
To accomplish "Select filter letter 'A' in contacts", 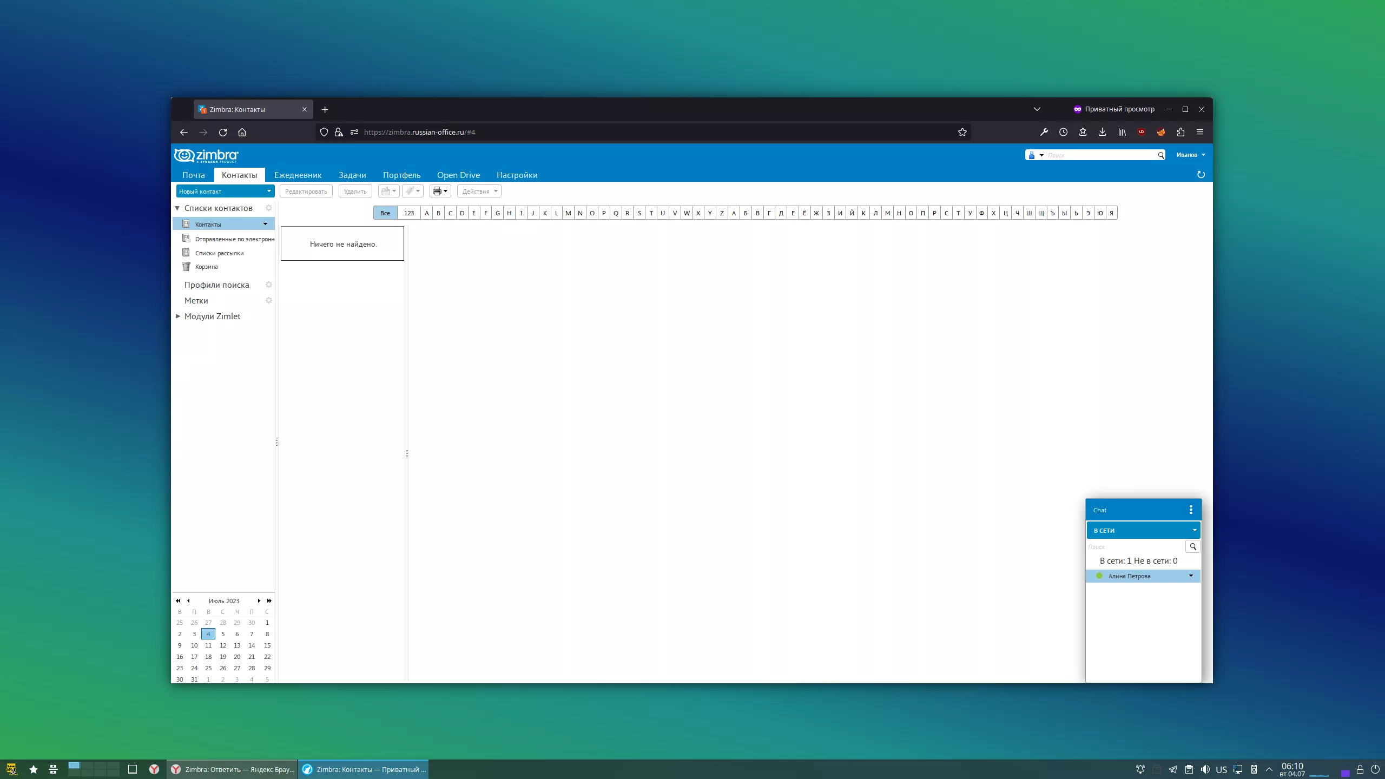I will [x=426, y=213].
